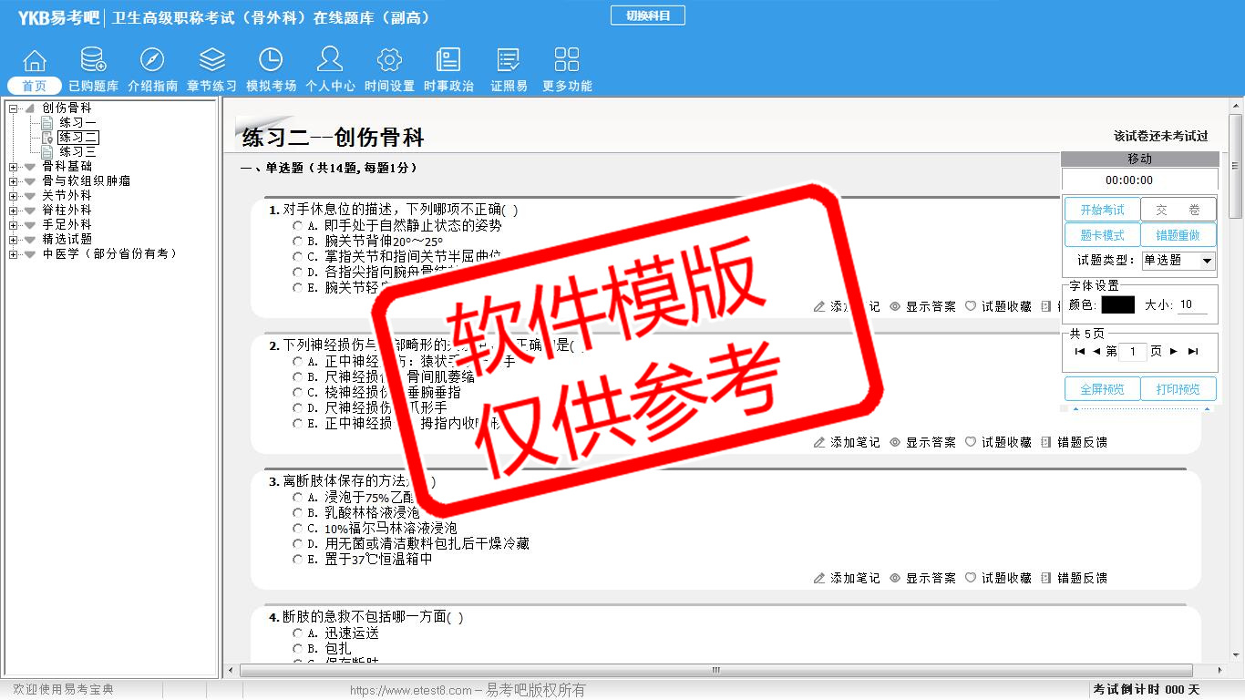Choose option D for question 3

[x=298, y=543]
